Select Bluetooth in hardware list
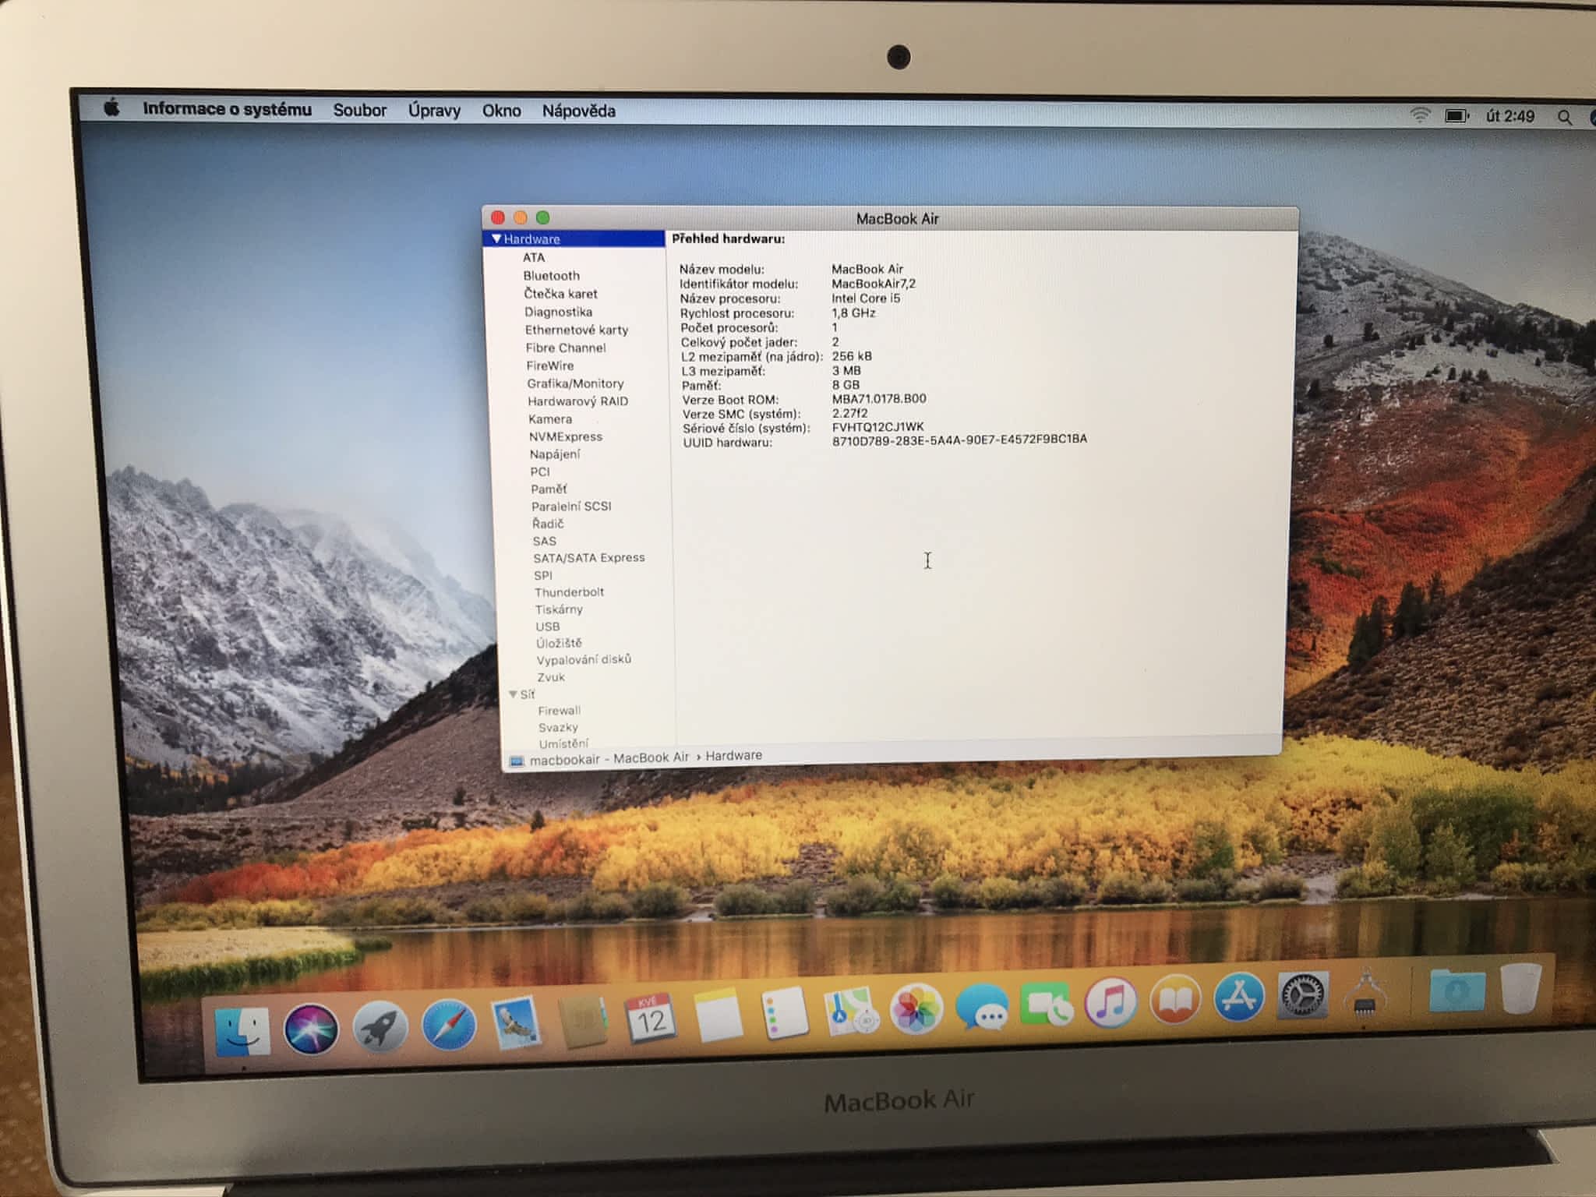Screen dimensions: 1596x1197 pyautogui.click(x=551, y=276)
